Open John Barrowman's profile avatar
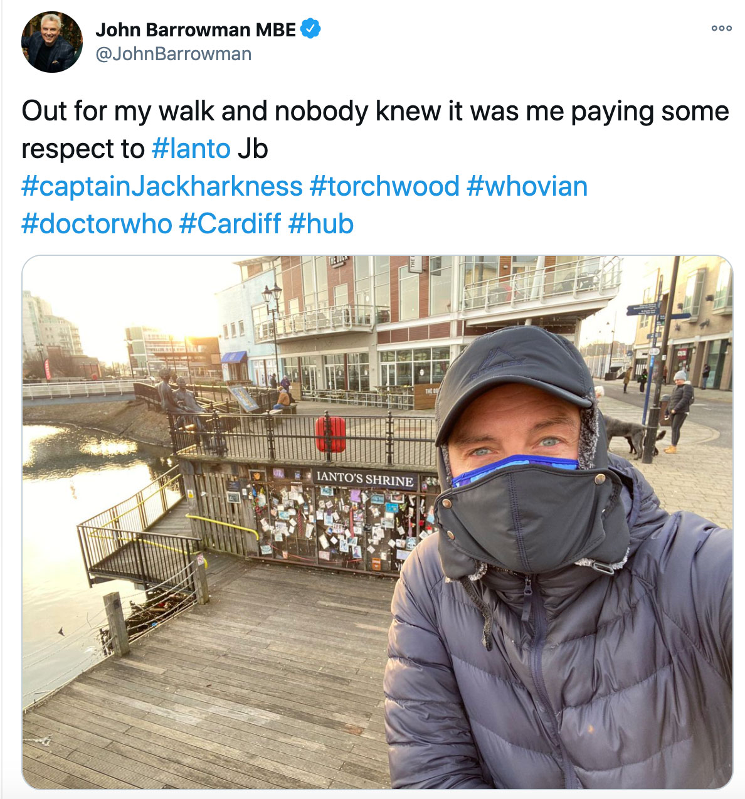The image size is (745, 799). [x=52, y=41]
